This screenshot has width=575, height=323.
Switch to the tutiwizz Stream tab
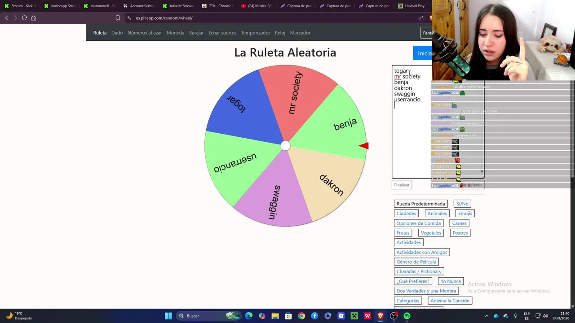click(178, 6)
